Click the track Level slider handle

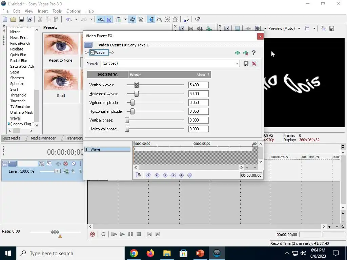(x=57, y=171)
